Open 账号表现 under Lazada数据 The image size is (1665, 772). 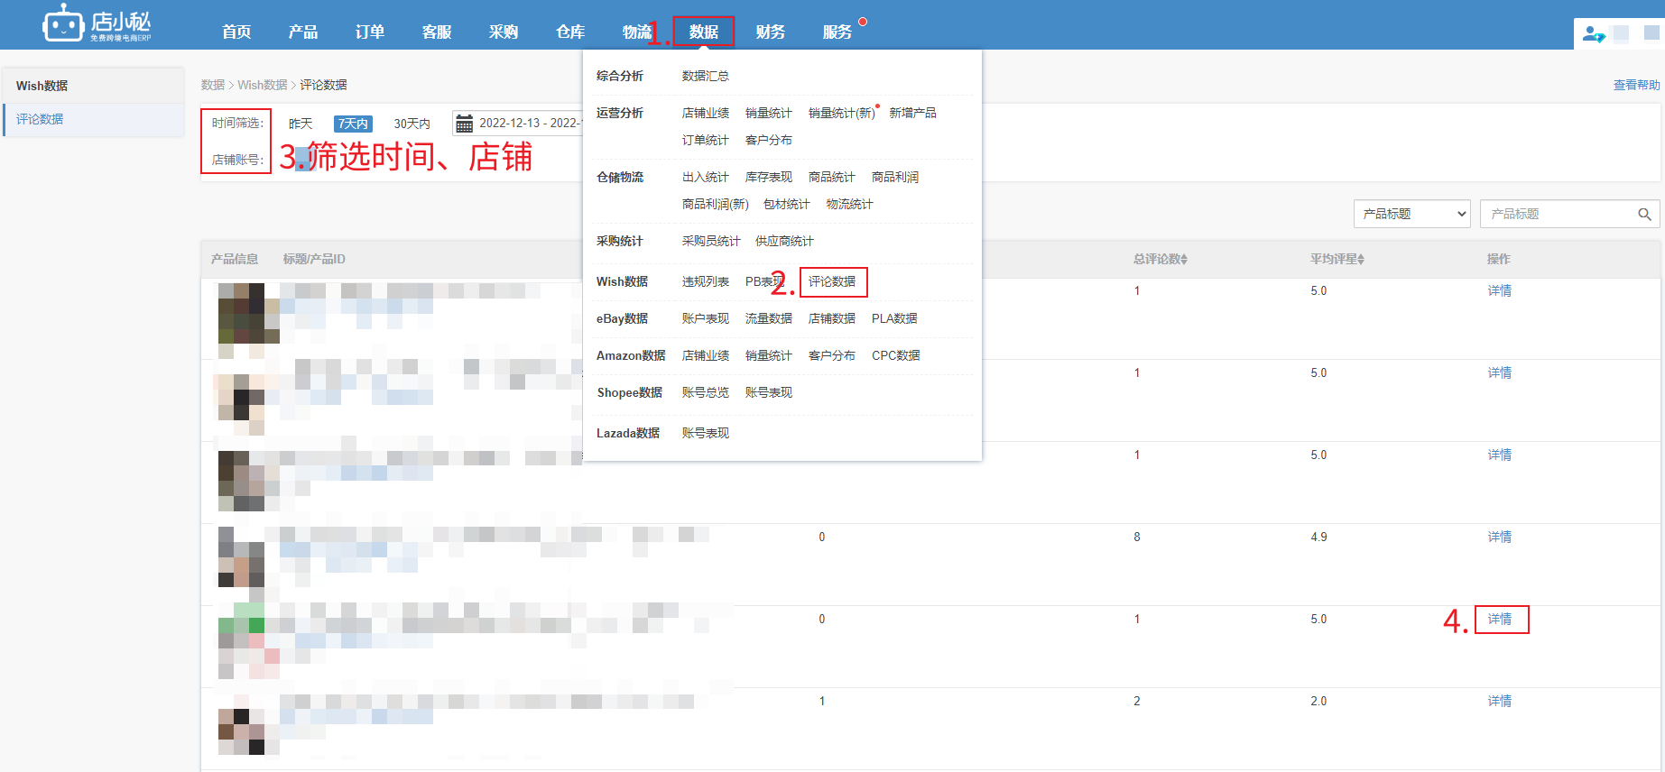[x=706, y=433]
